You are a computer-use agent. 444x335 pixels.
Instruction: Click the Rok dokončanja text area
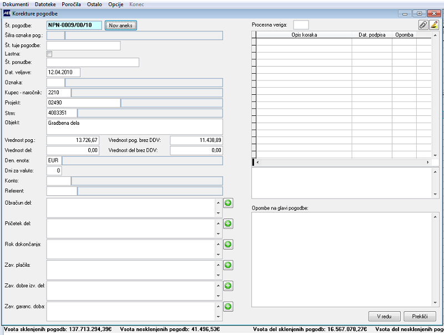click(131, 249)
